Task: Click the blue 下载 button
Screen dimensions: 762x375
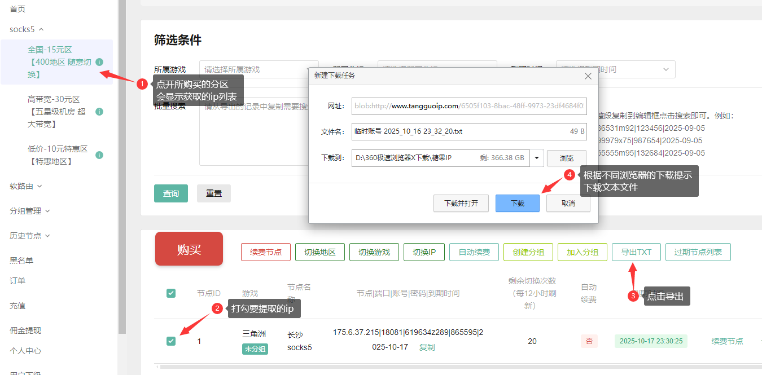Action: [x=517, y=203]
